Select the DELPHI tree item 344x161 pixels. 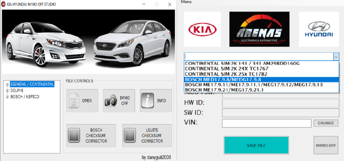(x=17, y=90)
